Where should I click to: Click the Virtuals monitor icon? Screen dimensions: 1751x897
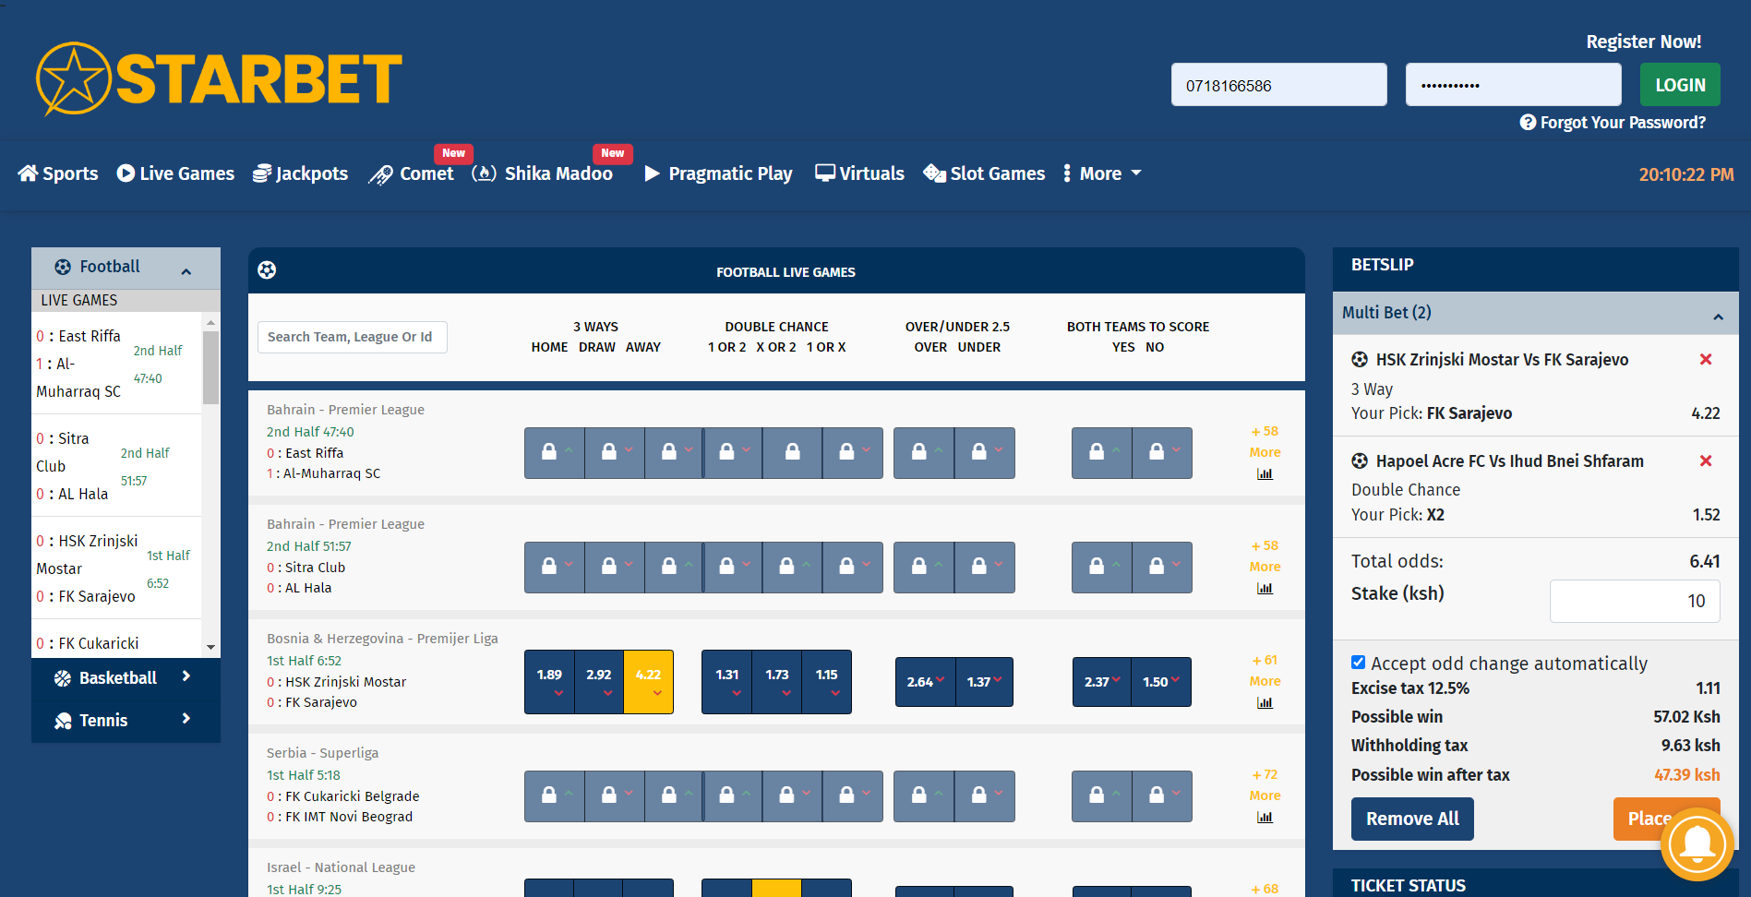(x=826, y=173)
